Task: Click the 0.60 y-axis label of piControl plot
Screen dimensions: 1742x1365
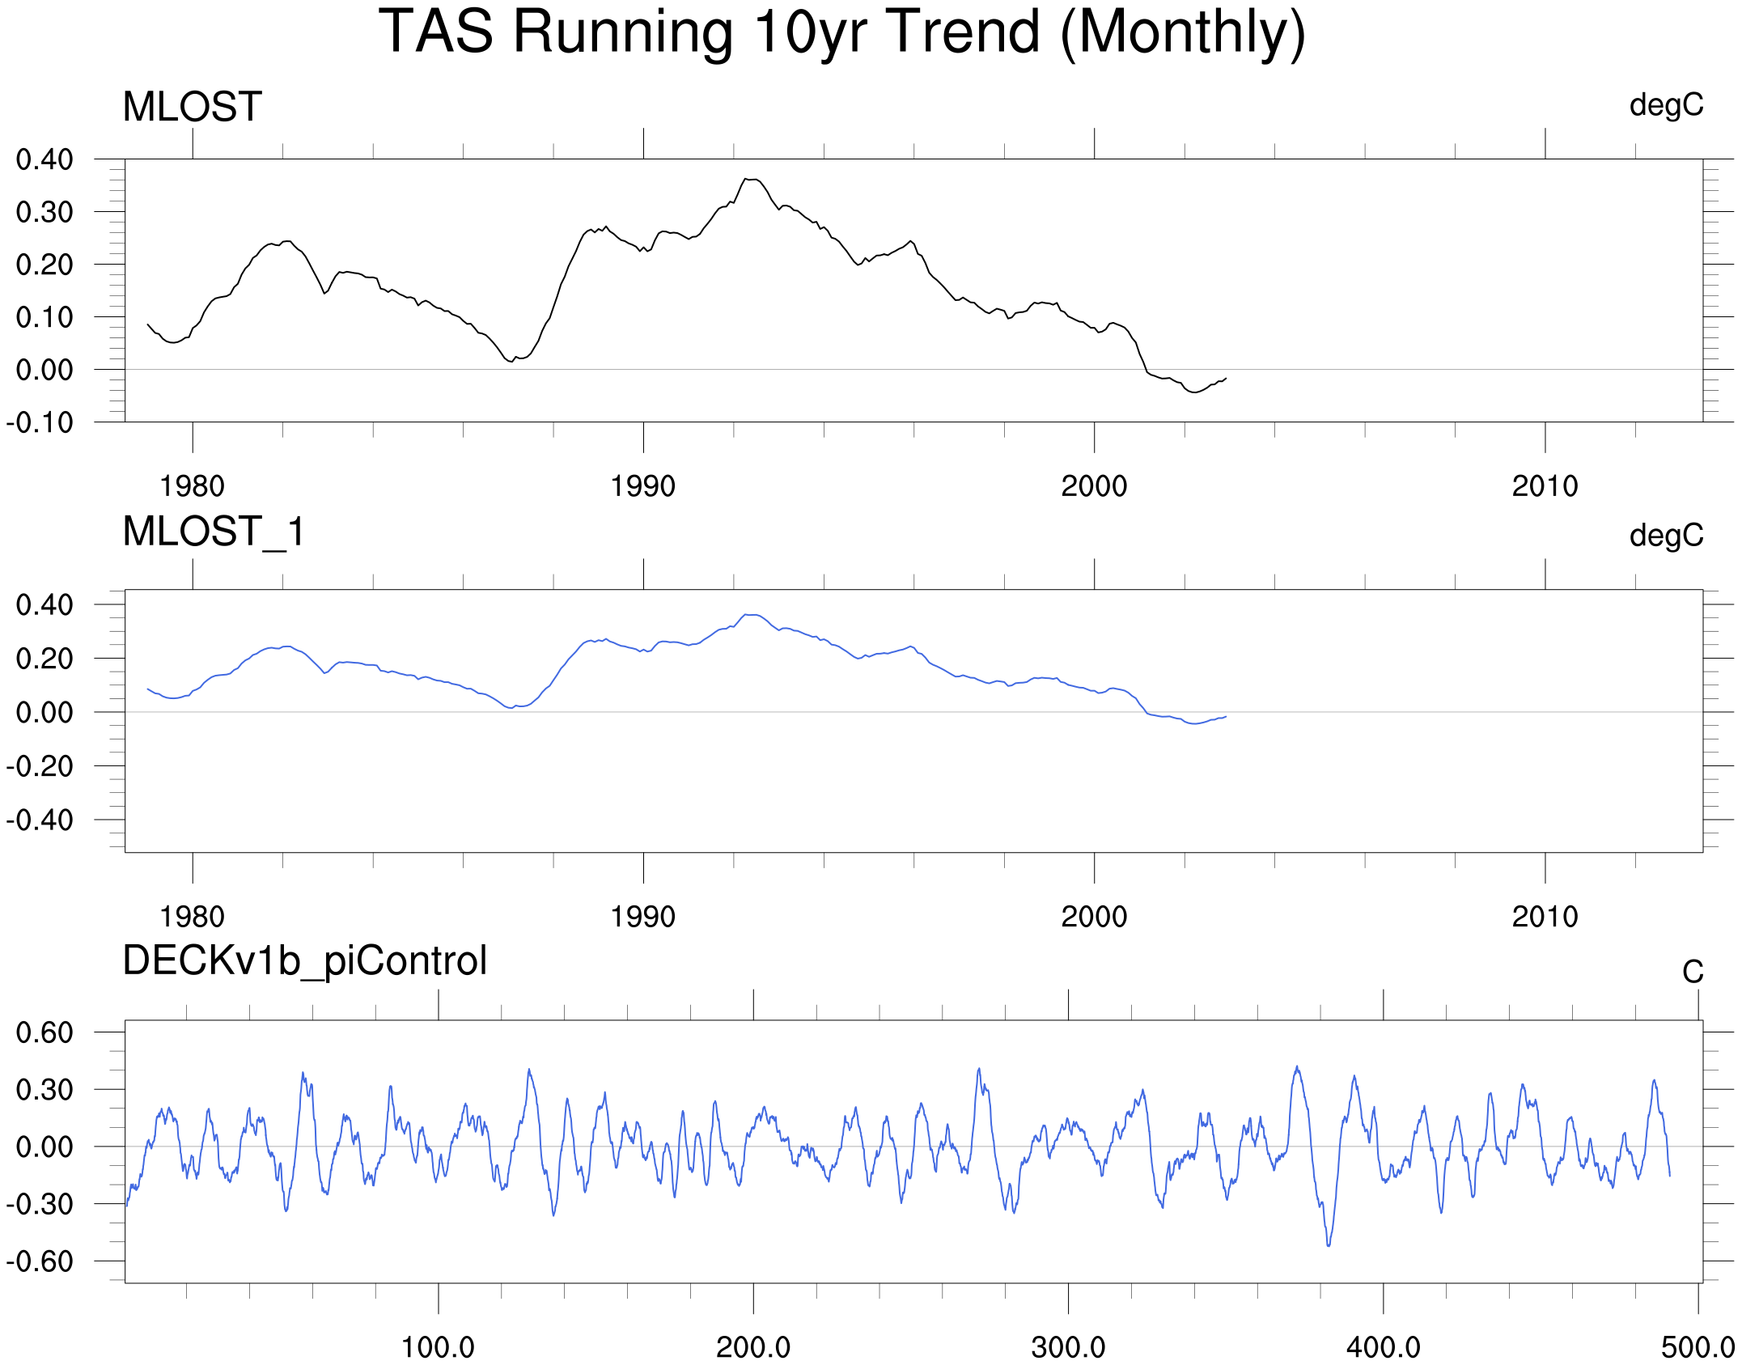Action: 45,1032
